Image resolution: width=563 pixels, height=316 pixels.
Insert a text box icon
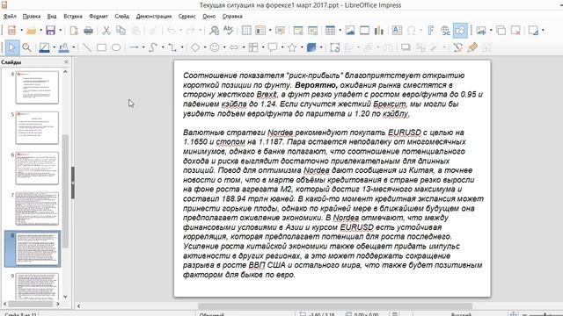[x=397, y=31]
